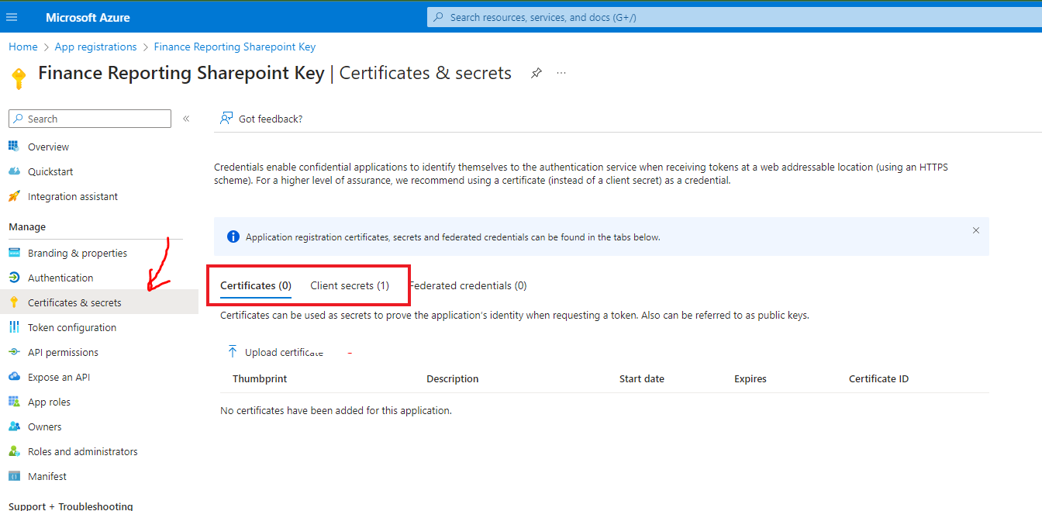The image size is (1042, 511).
Task: Click the Certificates & secrets key icon in sidebar
Action: 14,302
